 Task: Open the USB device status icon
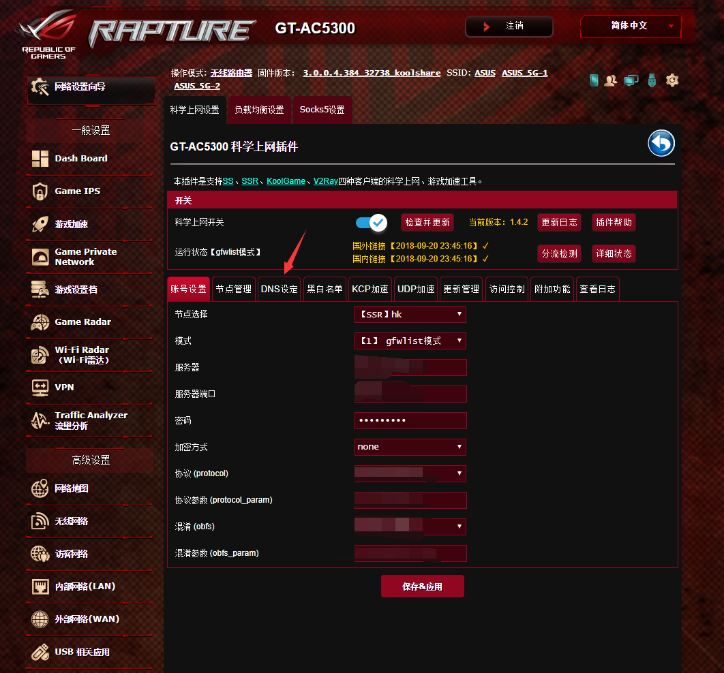click(652, 80)
